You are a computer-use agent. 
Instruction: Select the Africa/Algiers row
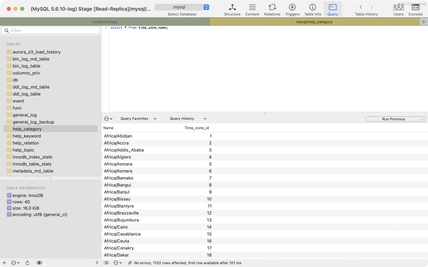pos(264,157)
